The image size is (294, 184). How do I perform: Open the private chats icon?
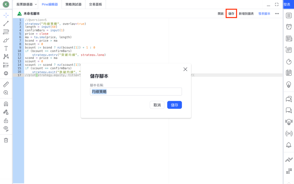coord(289,110)
